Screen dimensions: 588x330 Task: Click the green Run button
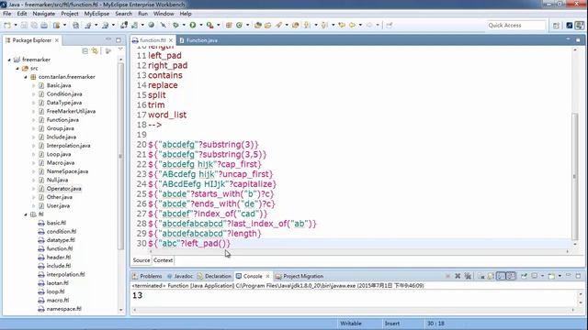[x=193, y=25]
